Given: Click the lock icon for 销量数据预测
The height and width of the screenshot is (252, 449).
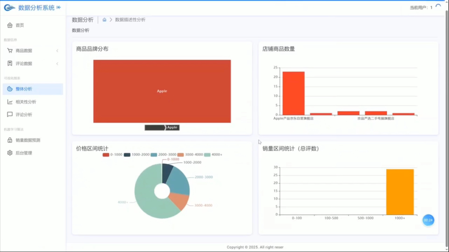Looking at the screenshot, I should (10, 140).
